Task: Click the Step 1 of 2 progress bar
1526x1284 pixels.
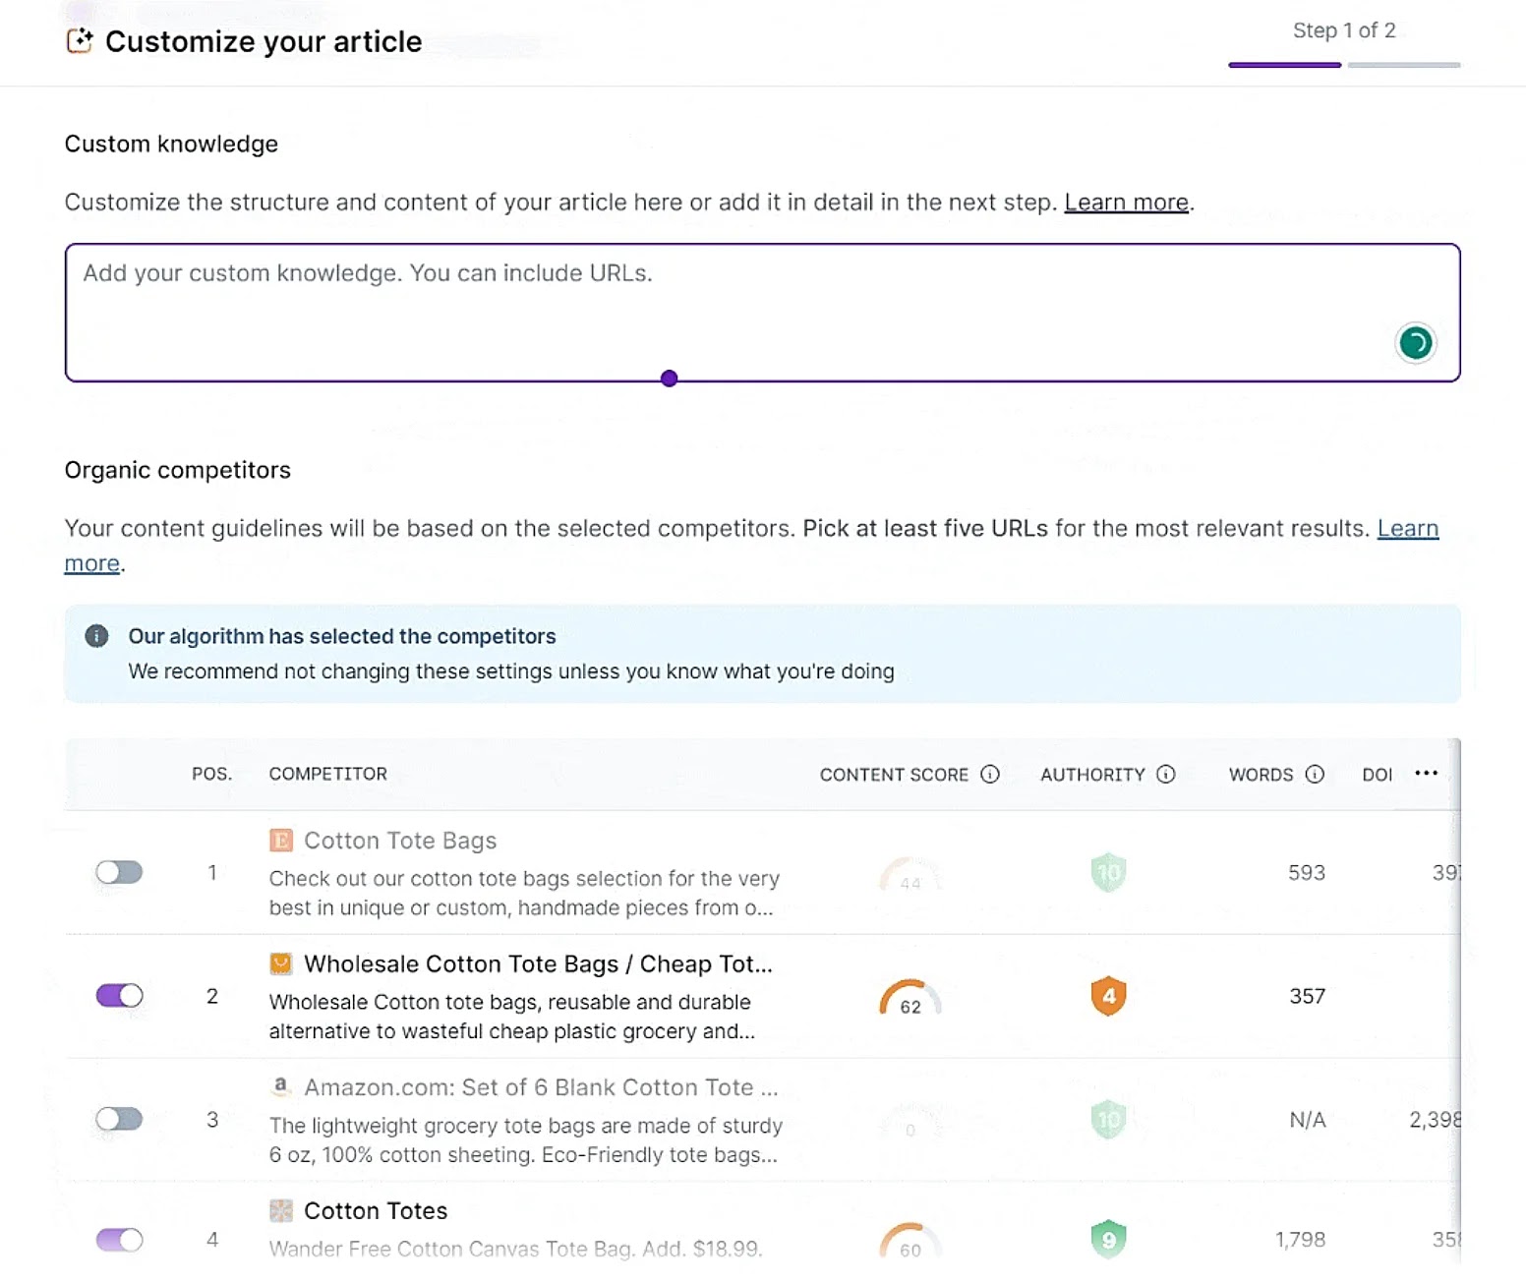Action: point(1344,64)
